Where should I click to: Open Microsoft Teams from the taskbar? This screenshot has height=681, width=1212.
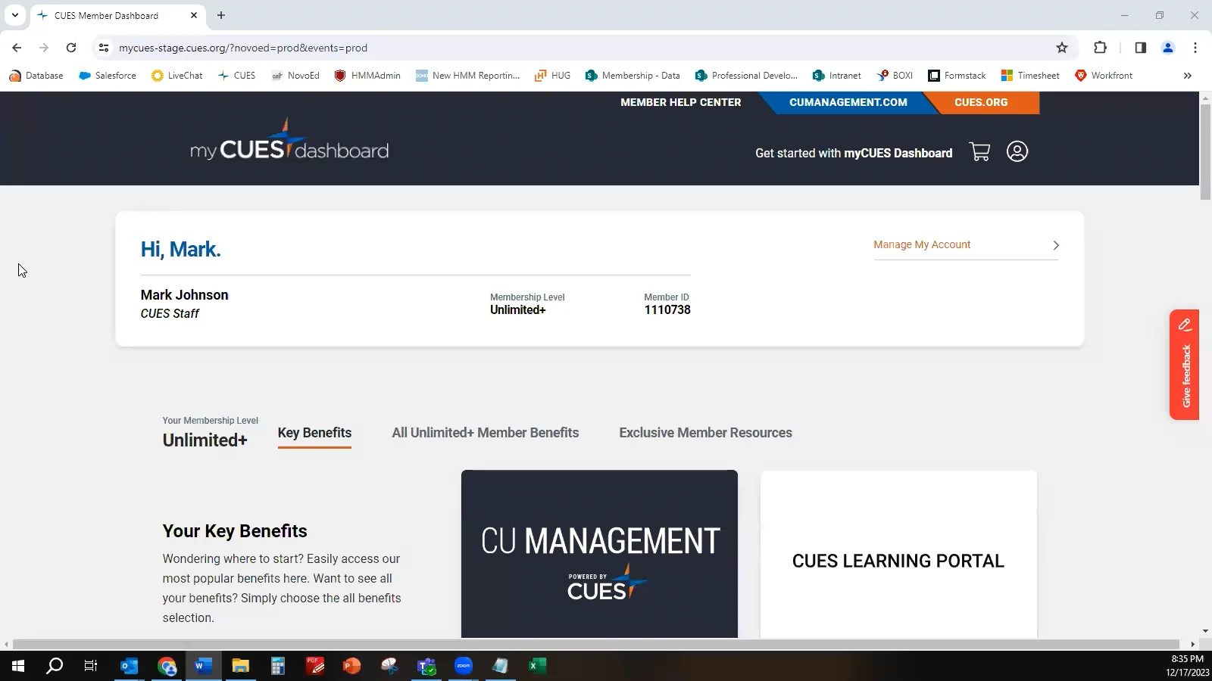coord(426,666)
